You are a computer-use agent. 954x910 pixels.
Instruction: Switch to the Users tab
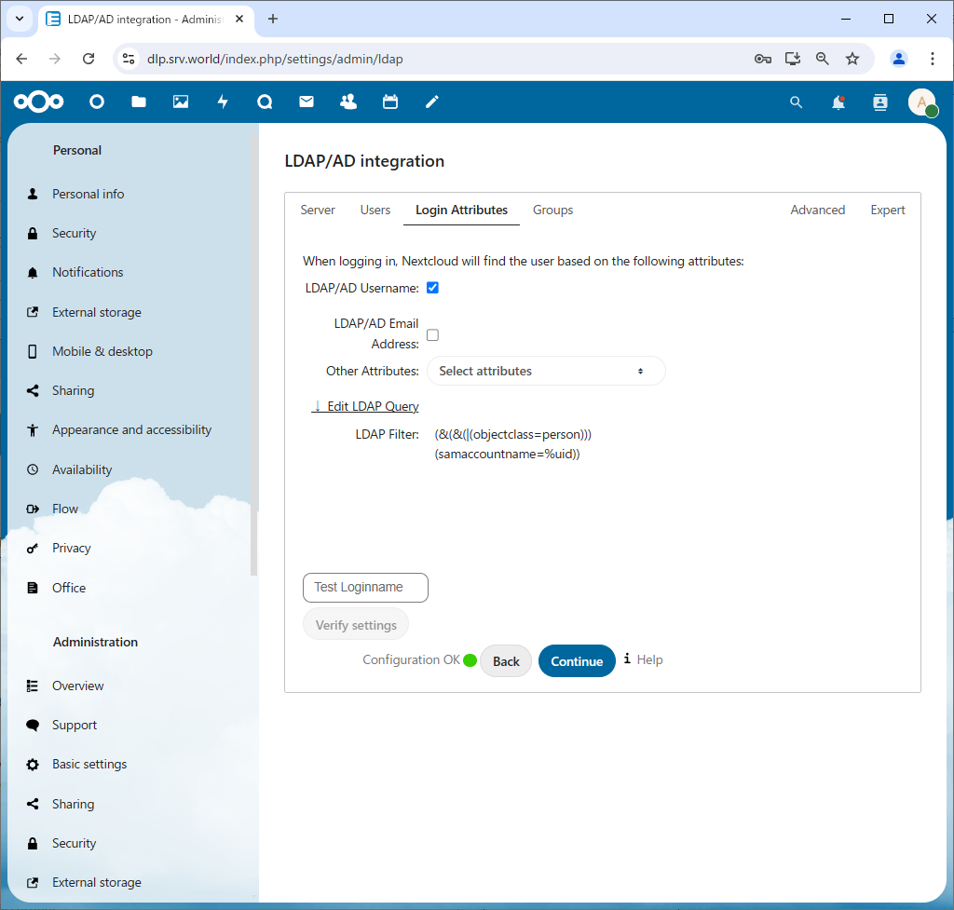[375, 210]
